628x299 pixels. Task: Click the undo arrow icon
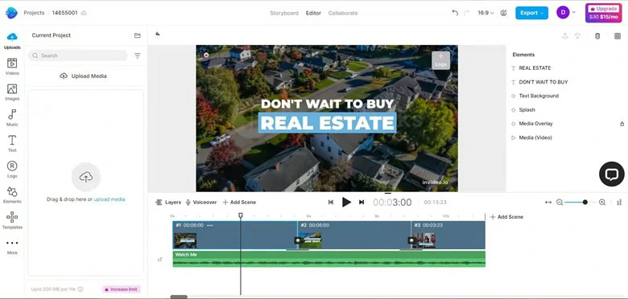(455, 13)
